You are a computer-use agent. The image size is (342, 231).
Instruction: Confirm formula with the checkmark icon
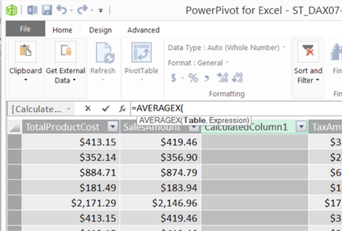(106, 109)
